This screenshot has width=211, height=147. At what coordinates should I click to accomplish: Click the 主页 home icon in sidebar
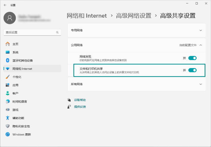[x=8, y=44]
